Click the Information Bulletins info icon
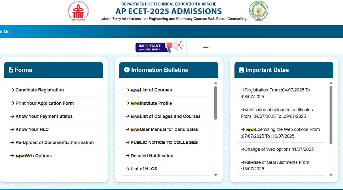Screen dimensions: 343x190 tap(127, 70)
